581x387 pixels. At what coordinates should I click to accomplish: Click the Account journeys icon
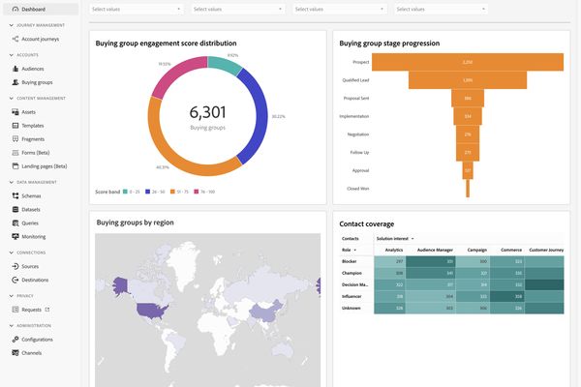[15, 39]
